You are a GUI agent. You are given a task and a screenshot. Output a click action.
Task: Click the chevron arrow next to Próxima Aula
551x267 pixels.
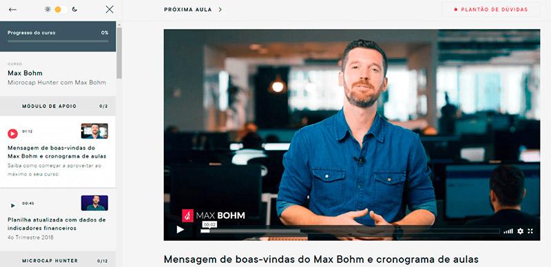pos(220,10)
